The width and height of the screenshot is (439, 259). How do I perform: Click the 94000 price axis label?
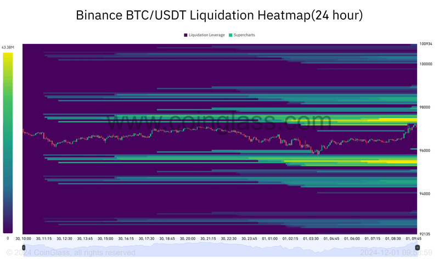tap(425, 194)
